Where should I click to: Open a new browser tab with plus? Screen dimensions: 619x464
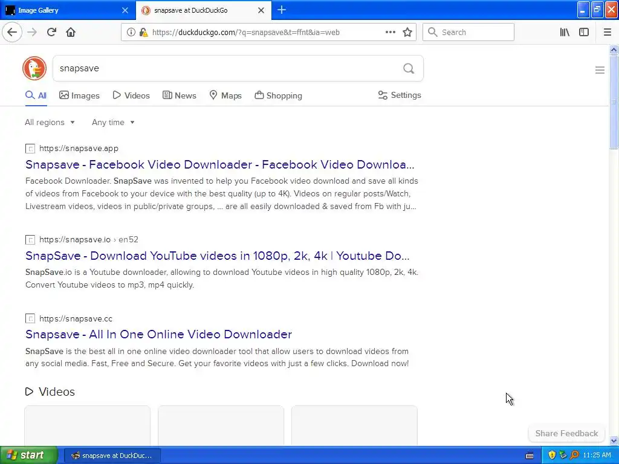[x=282, y=10]
